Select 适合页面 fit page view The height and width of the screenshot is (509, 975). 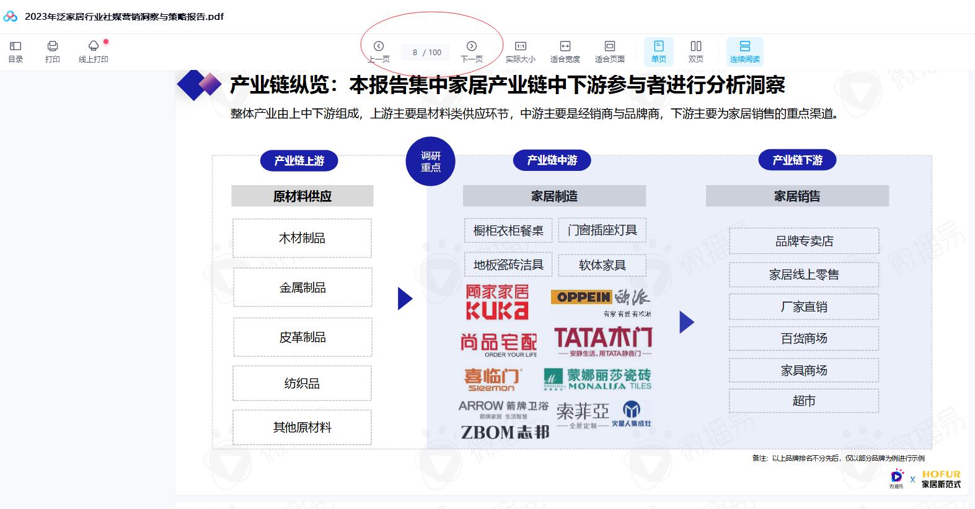tap(610, 51)
